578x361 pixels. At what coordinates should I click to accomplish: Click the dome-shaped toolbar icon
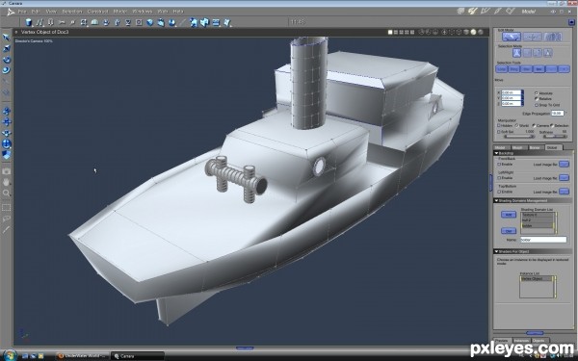[x=94, y=22]
